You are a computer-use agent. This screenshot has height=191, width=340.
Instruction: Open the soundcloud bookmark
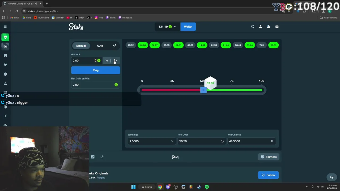coord(41,18)
